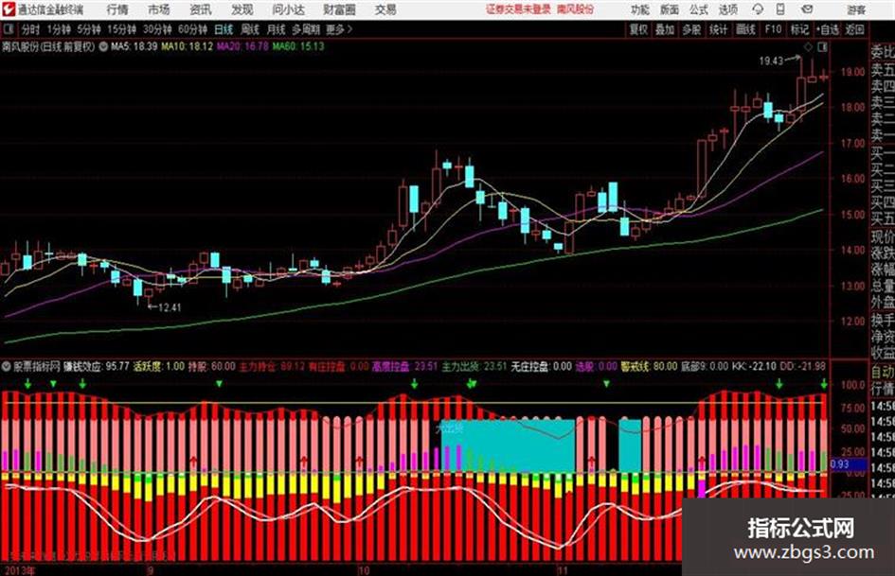Open the customer service headset icon
The height and width of the screenshot is (576, 895).
tap(758, 9)
